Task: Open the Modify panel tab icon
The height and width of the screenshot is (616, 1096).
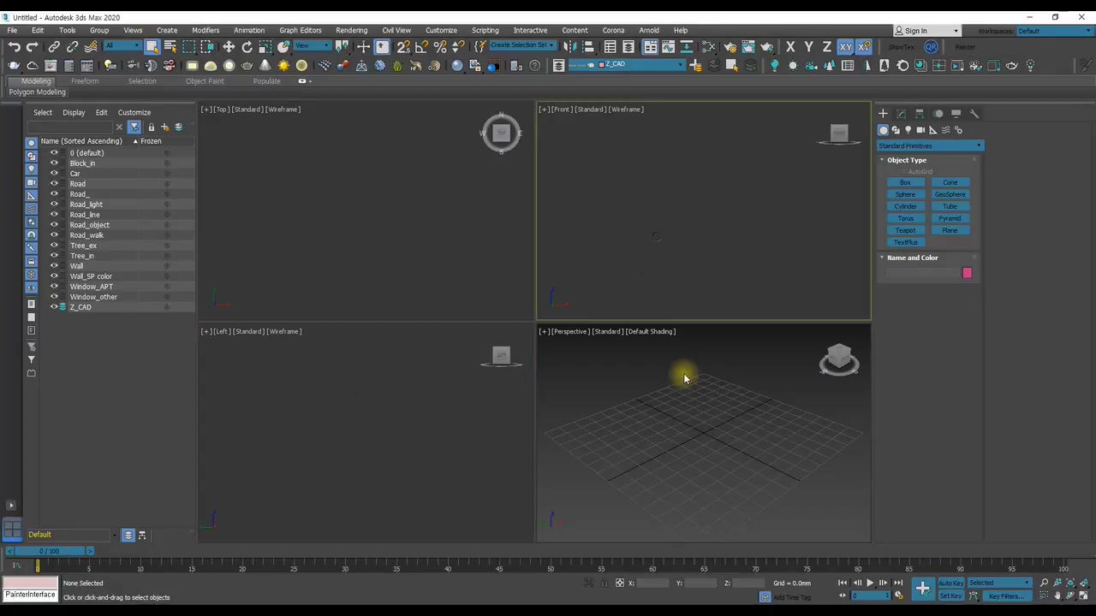Action: tap(901, 114)
